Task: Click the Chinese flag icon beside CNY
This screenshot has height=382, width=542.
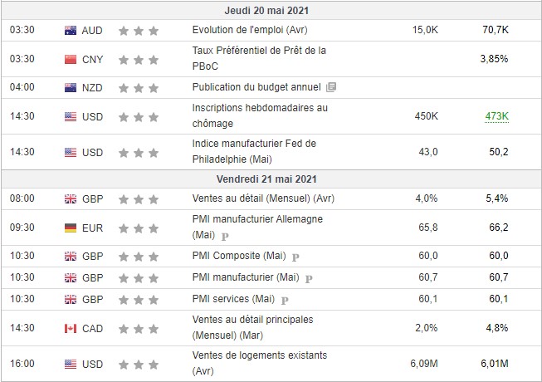Action: tap(70, 60)
